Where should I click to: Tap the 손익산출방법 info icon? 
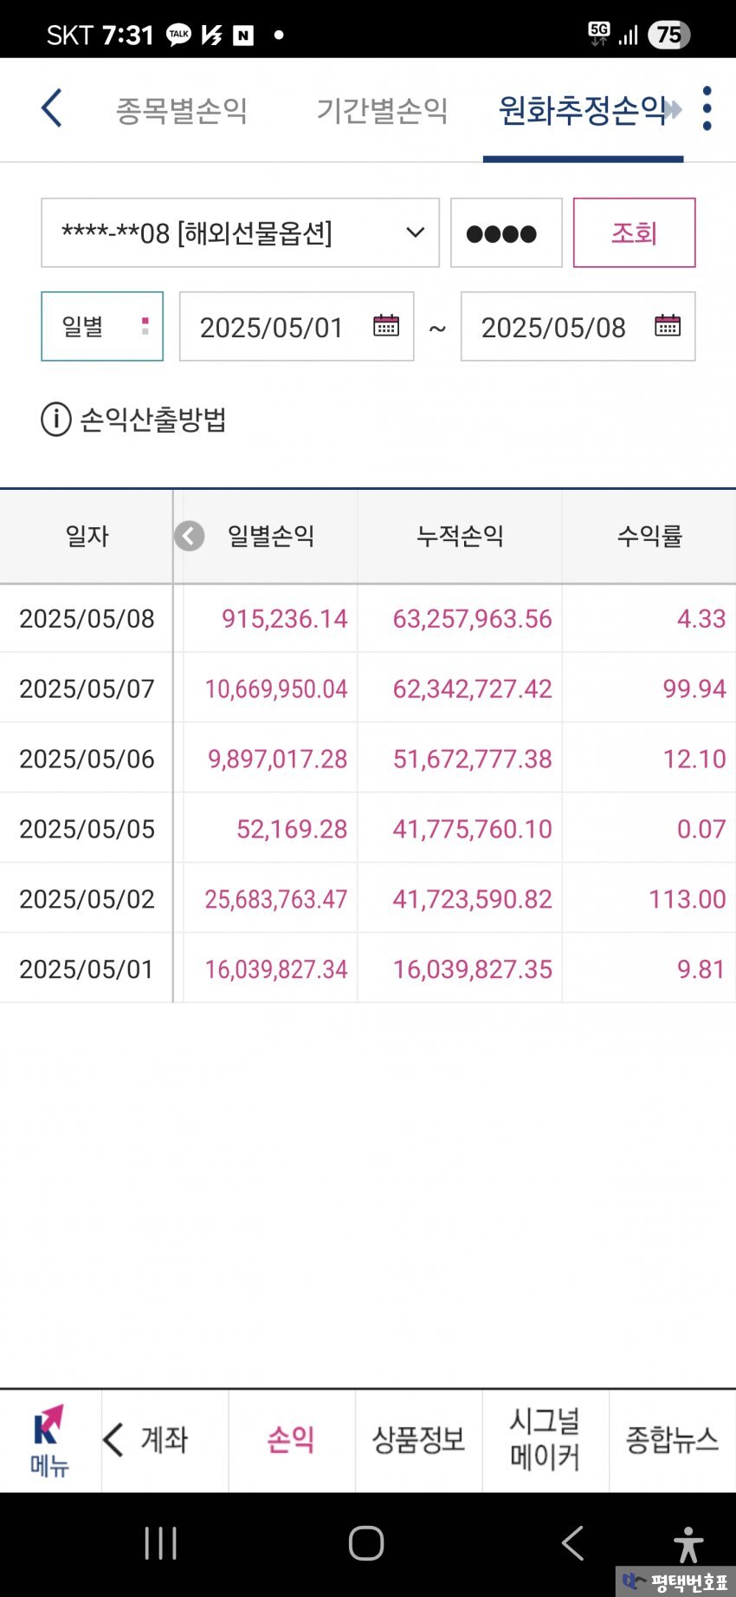[x=56, y=420]
